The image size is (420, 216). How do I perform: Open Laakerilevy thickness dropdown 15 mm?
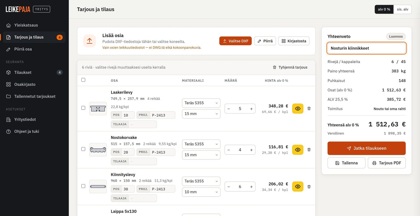201,114
